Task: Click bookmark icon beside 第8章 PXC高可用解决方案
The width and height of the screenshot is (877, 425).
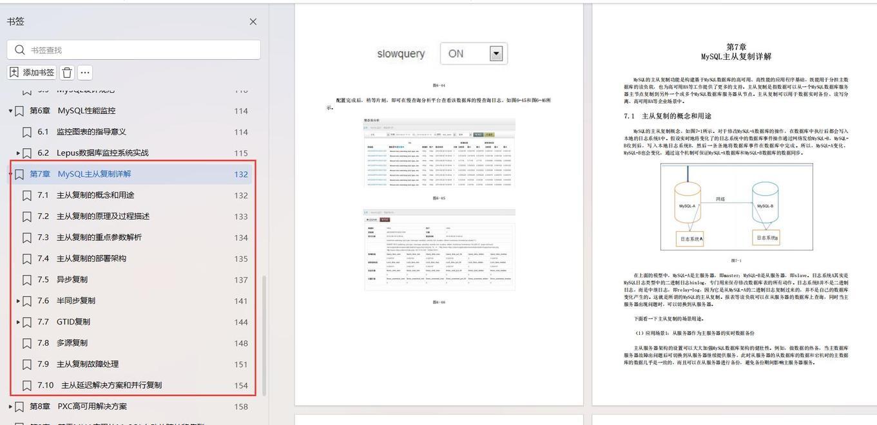Action: coord(19,406)
